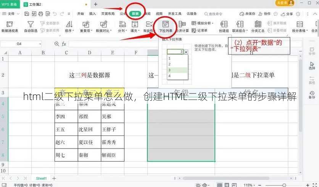
Task: Click the 115% zoom level
Action: tap(249, 185)
